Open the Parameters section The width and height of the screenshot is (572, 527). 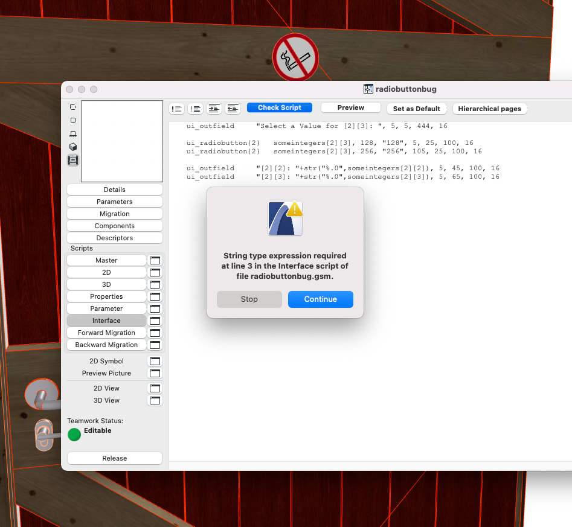click(x=115, y=202)
